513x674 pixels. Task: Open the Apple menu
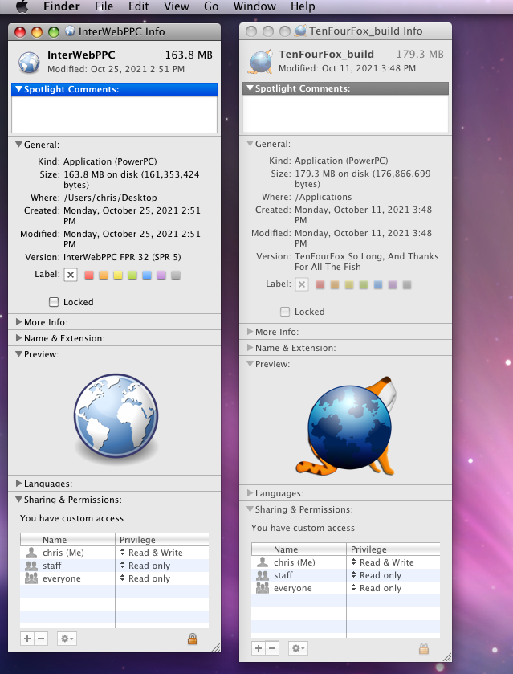tap(22, 6)
